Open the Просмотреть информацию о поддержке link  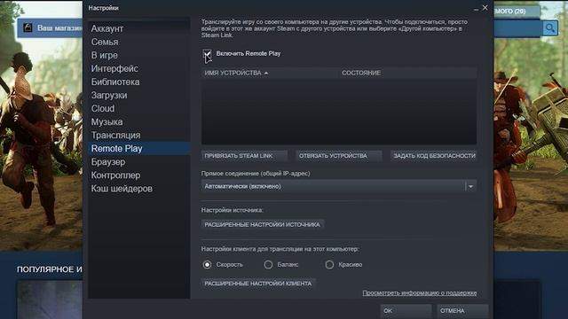pos(420,293)
